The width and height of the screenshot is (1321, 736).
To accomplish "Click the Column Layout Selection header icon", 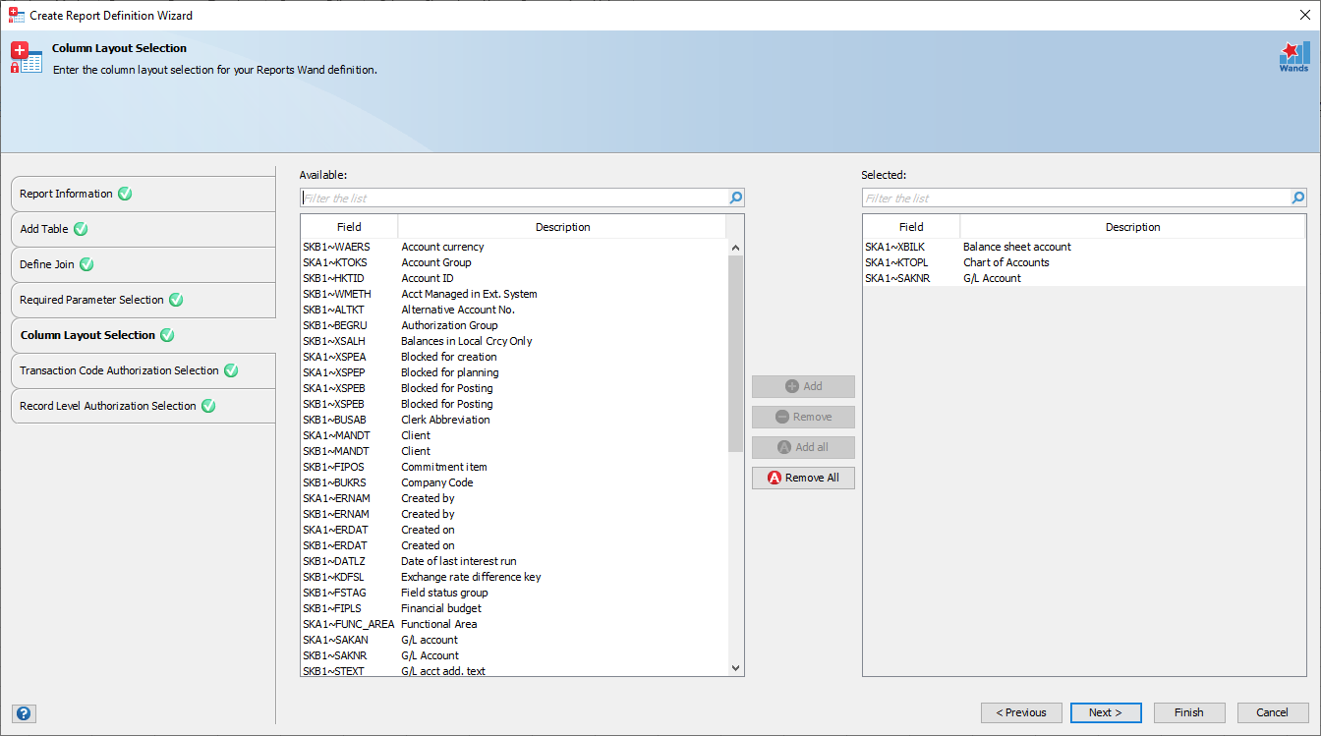I will (27, 56).
